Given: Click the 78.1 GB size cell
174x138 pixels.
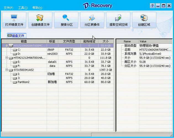Looking at the screenshot, I should (106, 66).
